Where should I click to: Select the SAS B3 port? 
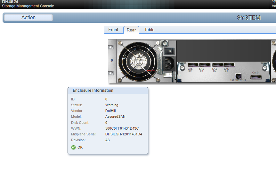tap(229, 64)
